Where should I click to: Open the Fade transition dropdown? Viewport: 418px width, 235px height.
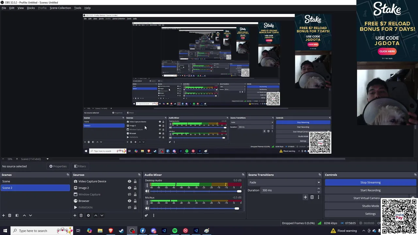[284, 182]
